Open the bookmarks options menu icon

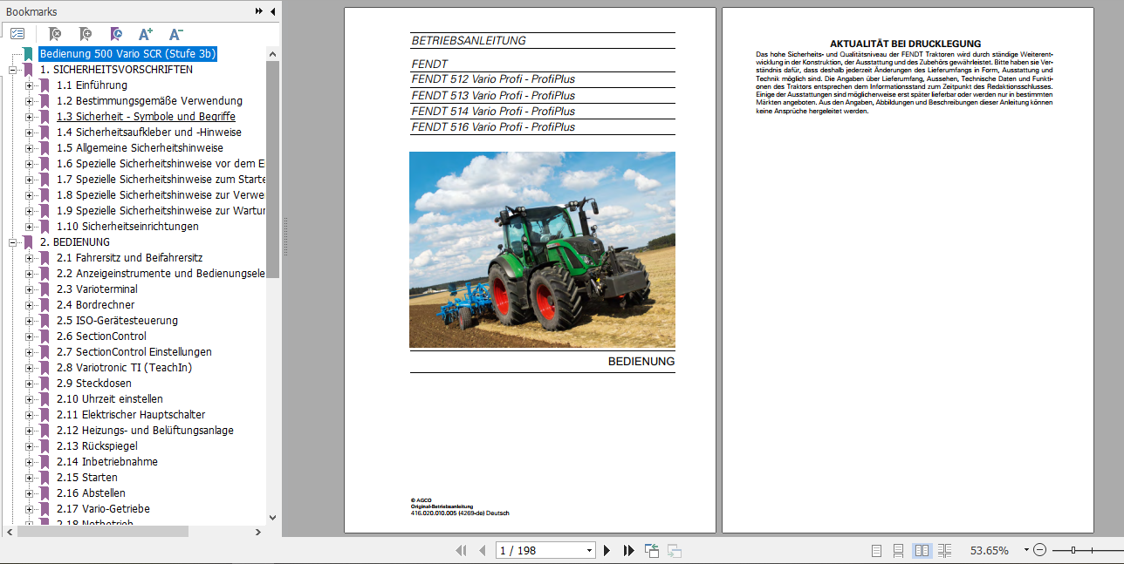coord(17,34)
